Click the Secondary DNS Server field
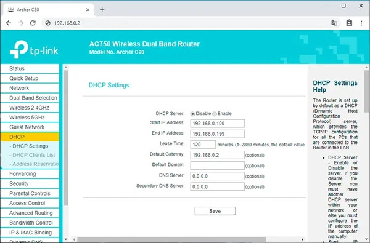This screenshot has height=243, width=370. (x=217, y=187)
